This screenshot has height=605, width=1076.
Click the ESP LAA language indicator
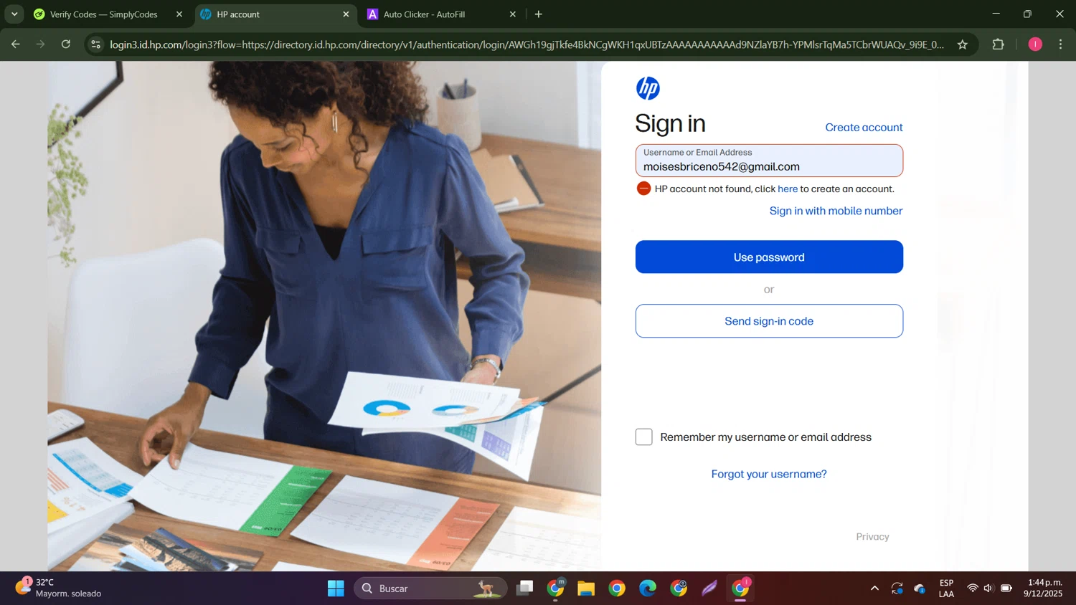tap(946, 589)
